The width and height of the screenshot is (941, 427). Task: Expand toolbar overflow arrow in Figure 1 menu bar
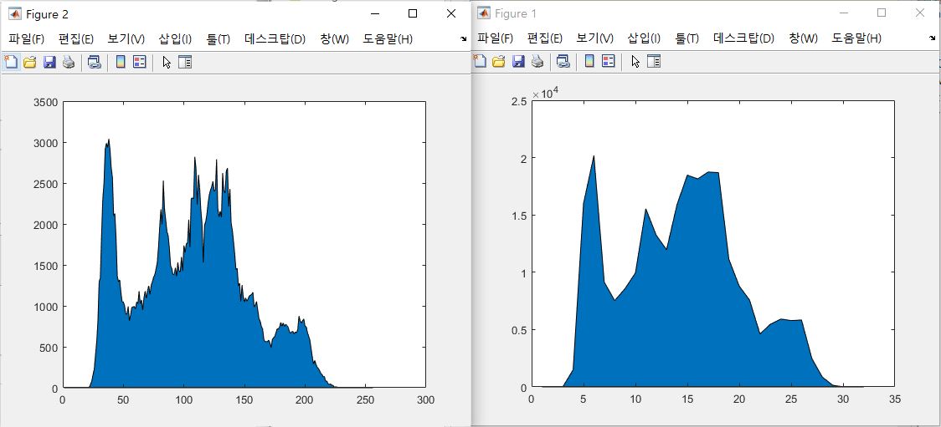(932, 39)
